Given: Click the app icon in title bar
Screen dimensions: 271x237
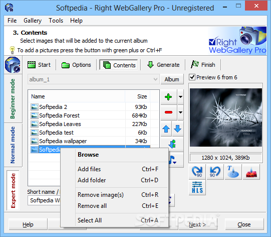Looking at the screenshot, I should coord(9,8).
